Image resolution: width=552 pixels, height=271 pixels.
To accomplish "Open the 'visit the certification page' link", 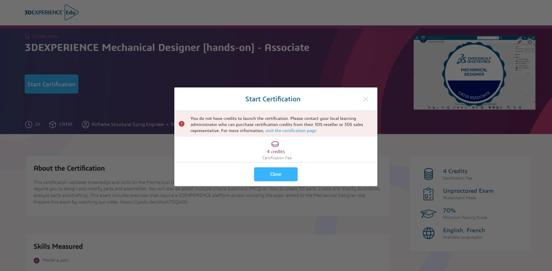I will (x=290, y=131).
